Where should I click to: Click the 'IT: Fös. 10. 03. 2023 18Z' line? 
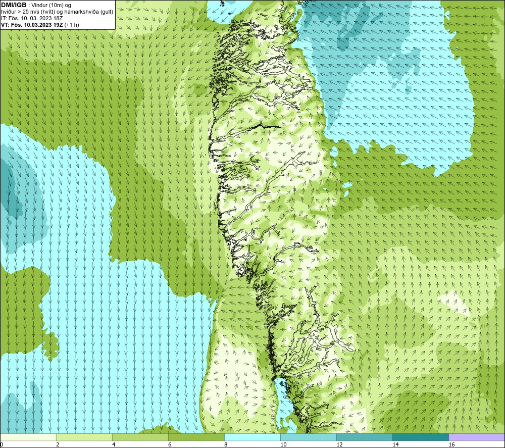point(32,18)
